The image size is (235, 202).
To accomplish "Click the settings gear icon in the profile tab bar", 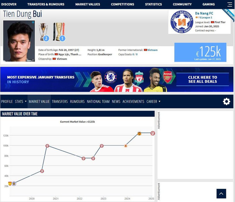I will pyautogui.click(x=227, y=101).
